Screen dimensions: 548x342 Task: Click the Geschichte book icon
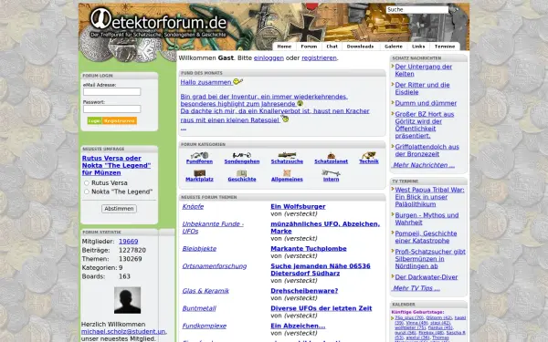pyautogui.click(x=242, y=173)
